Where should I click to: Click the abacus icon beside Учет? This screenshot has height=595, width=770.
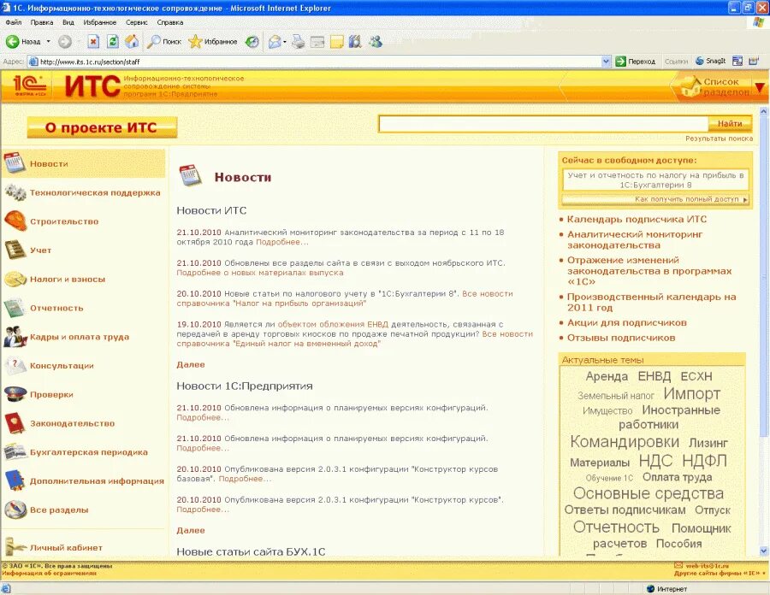click(x=15, y=250)
